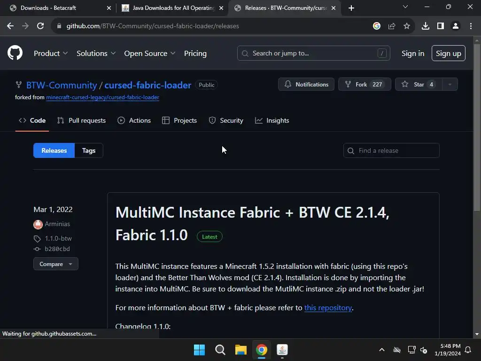Click the page vertical scrollbar
This screenshot has width=481, height=361.
(476, 127)
